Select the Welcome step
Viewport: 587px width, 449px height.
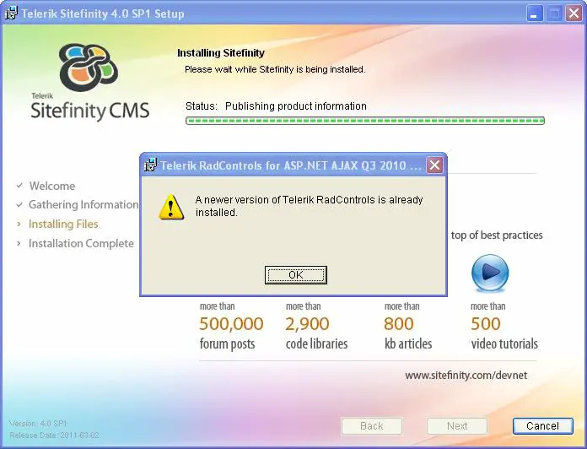pos(52,186)
